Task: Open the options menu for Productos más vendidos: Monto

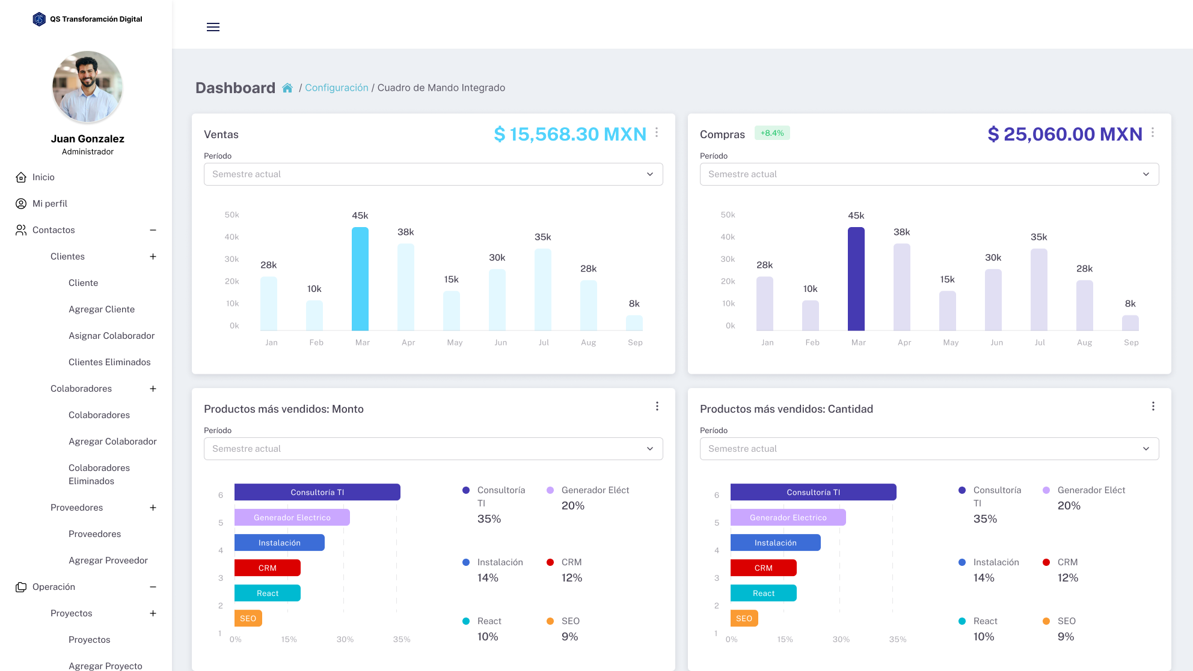Action: click(x=657, y=407)
